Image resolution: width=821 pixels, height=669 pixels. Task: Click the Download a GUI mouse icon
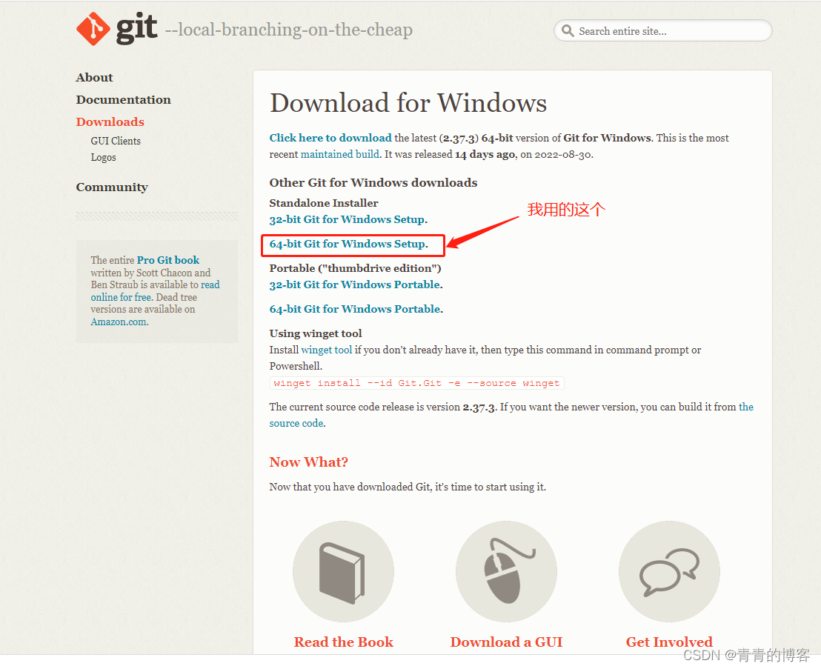506,571
